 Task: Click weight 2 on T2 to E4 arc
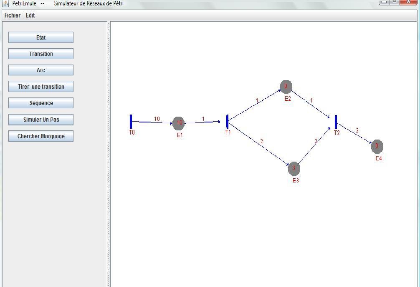pyautogui.click(x=357, y=131)
